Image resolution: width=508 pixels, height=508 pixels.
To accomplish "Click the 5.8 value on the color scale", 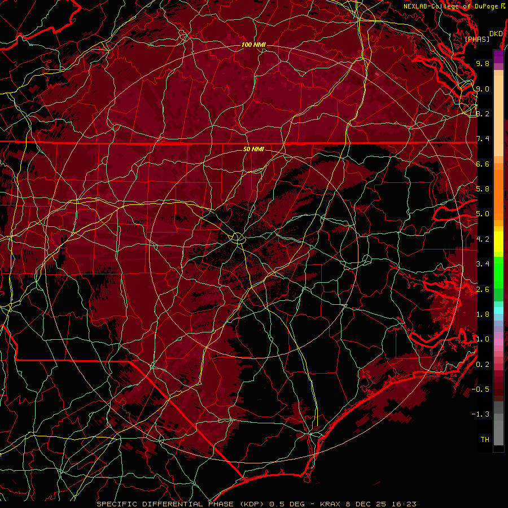I will [483, 189].
